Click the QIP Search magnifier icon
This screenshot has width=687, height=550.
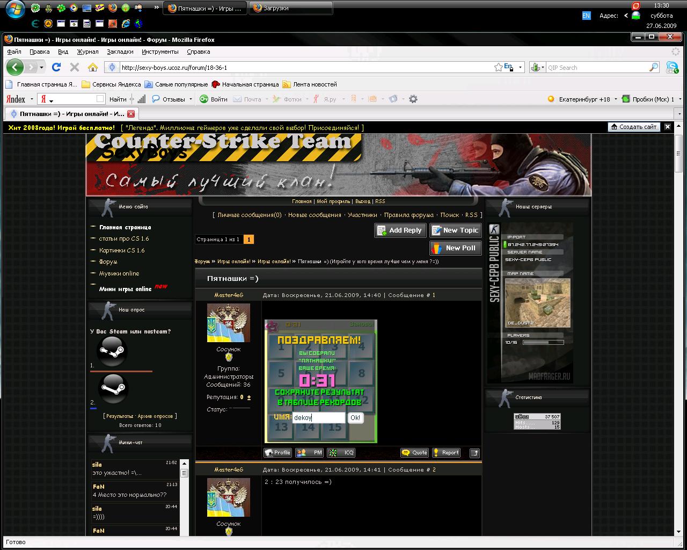point(654,67)
